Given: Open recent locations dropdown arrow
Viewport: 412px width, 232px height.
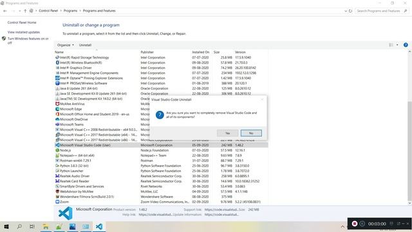Looking at the screenshot, I should pos(20,11).
